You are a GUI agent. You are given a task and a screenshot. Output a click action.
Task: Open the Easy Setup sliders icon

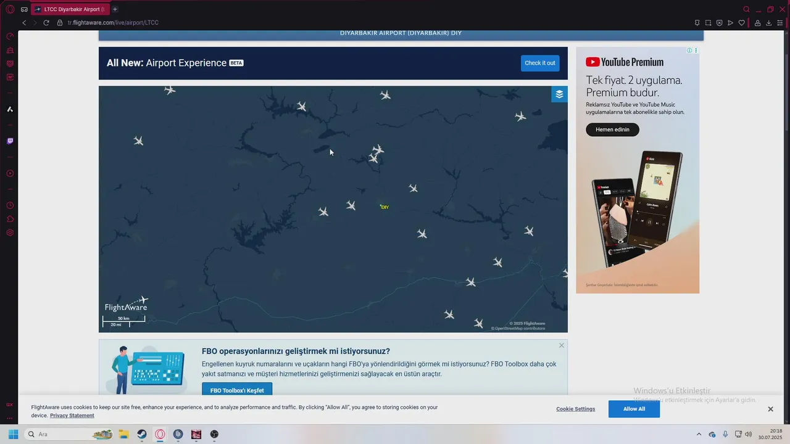(780, 23)
